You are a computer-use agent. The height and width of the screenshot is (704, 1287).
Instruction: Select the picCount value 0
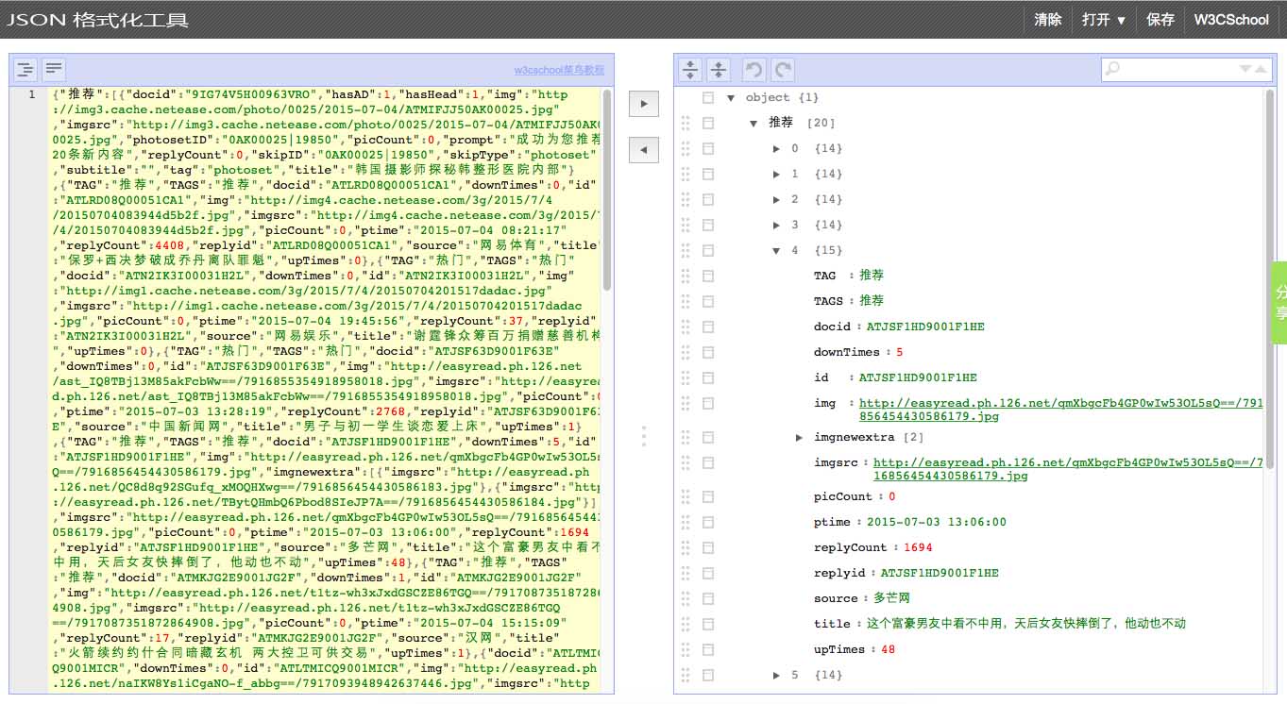(x=891, y=496)
